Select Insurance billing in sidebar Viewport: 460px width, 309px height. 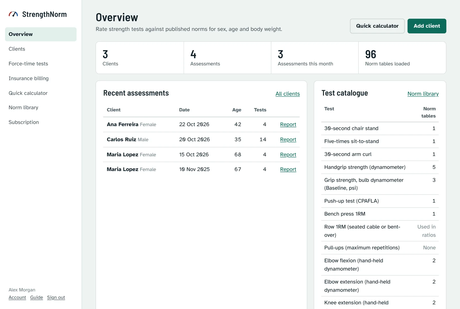point(41,78)
